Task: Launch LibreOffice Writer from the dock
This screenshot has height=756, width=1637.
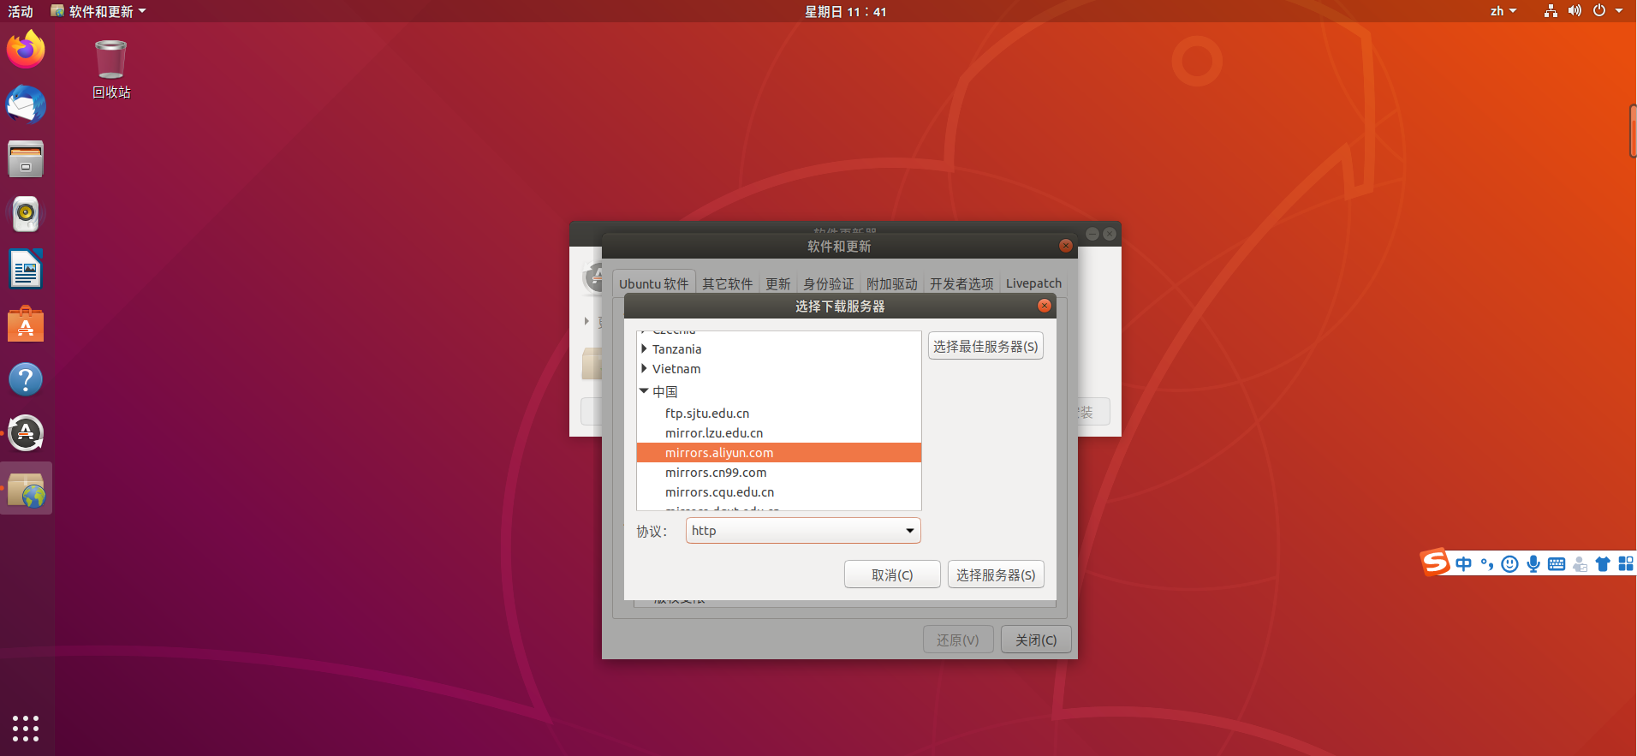Action: 26,270
